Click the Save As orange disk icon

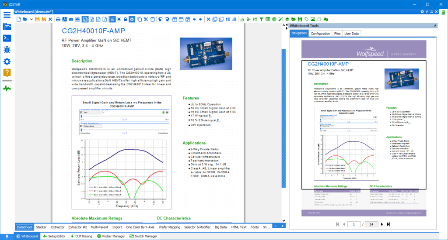tap(44, 19)
